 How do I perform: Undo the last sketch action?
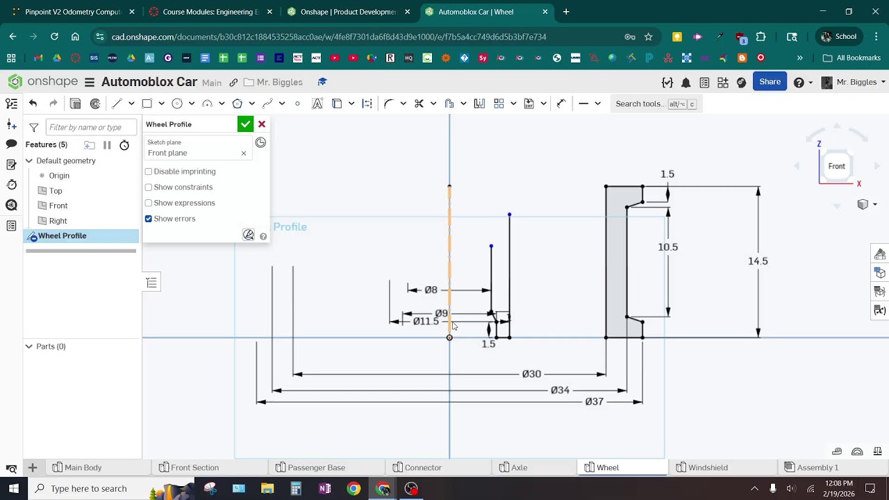[33, 103]
